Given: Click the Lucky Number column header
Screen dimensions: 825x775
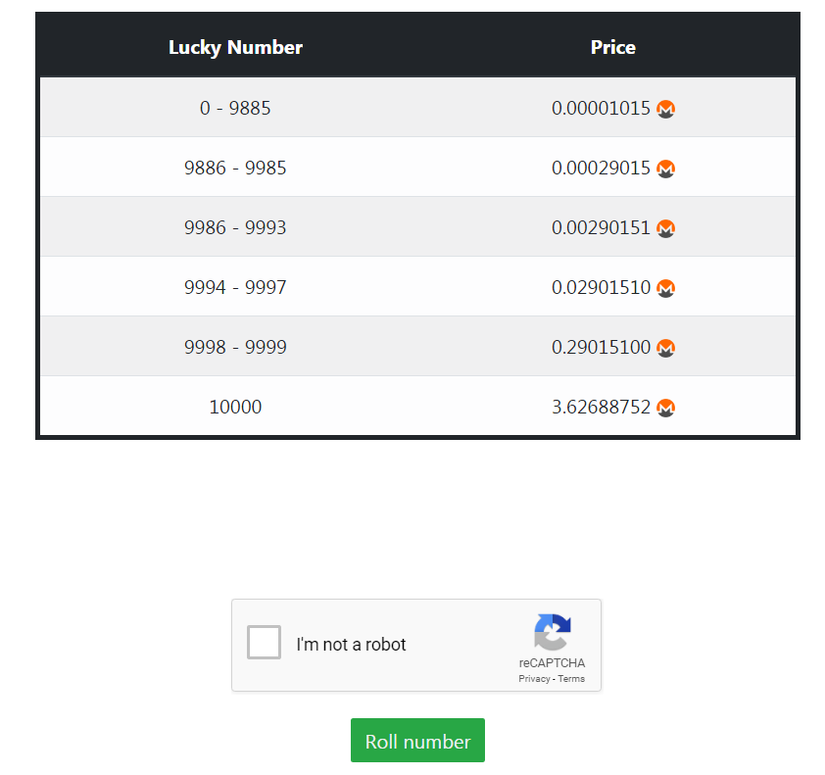Looking at the screenshot, I should pos(235,47).
